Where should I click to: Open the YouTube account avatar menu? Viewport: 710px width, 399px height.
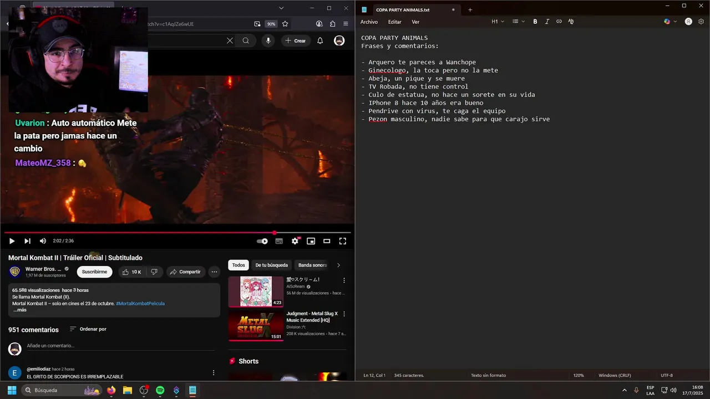[339, 40]
